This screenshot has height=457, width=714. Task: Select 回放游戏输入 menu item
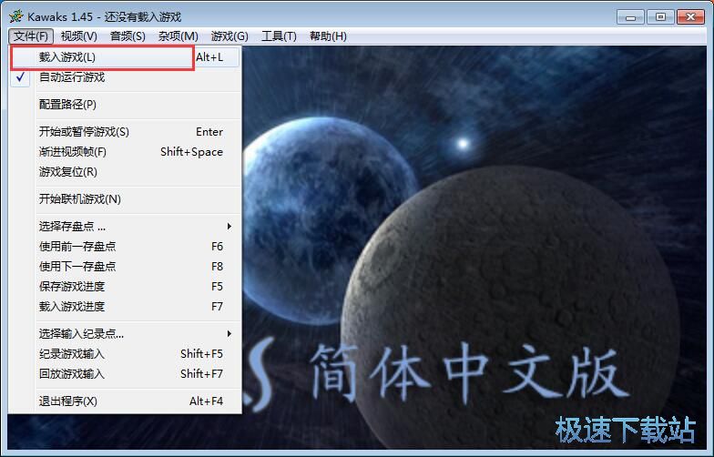[x=71, y=374]
